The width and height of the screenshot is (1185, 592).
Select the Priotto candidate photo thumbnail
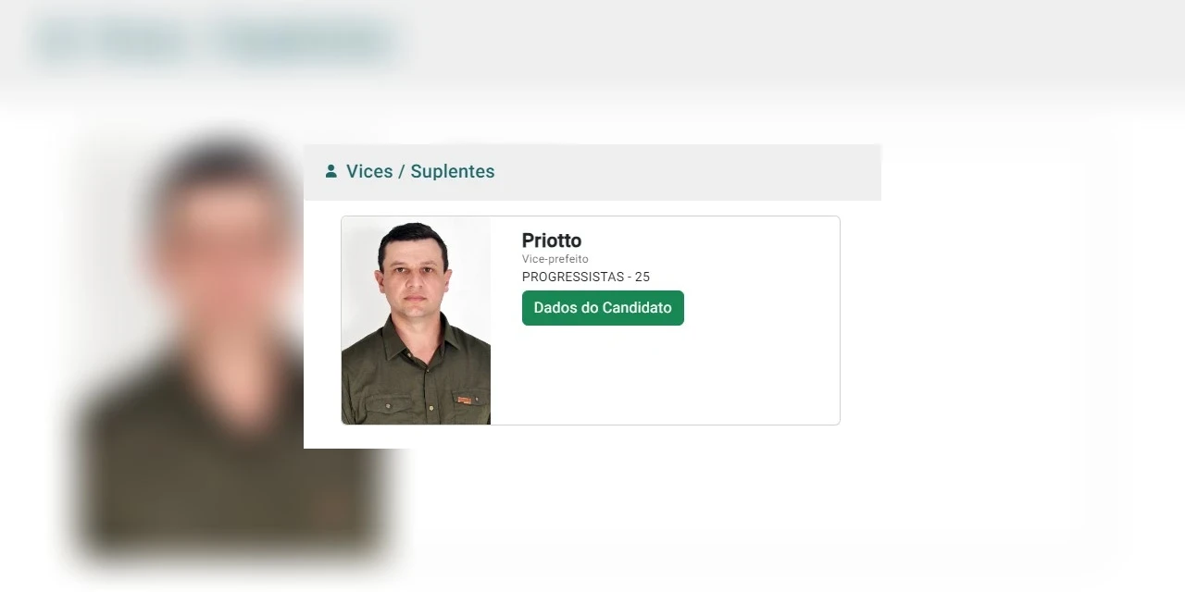click(416, 320)
